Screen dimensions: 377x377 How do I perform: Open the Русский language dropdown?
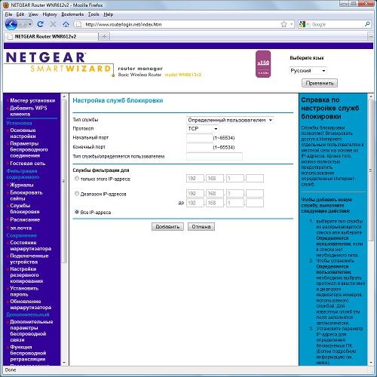308,71
